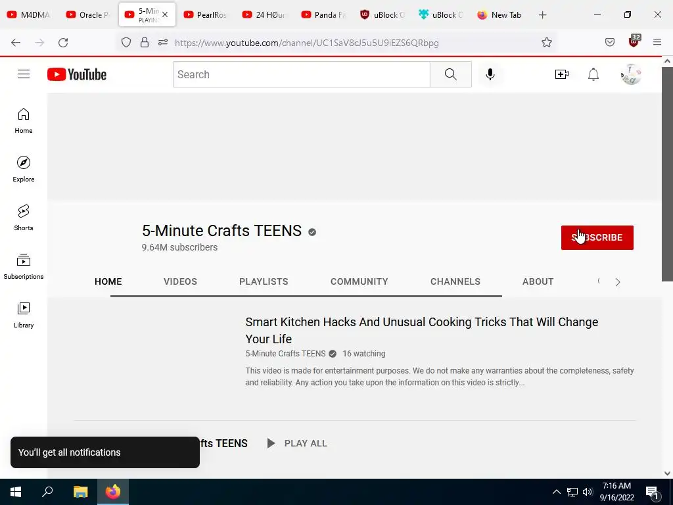Click the 9.64M subscribers text
The height and width of the screenshot is (505, 673).
tap(179, 247)
